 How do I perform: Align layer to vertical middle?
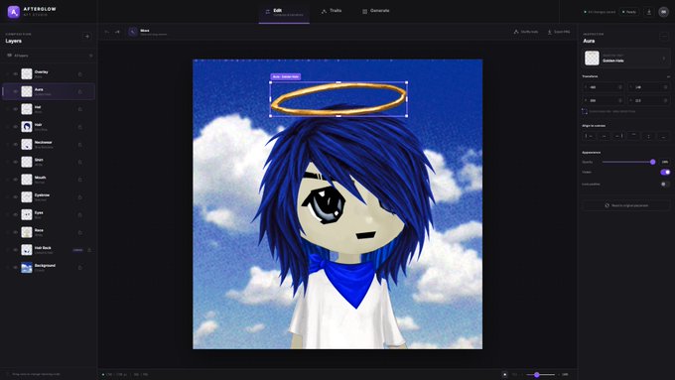(x=648, y=136)
